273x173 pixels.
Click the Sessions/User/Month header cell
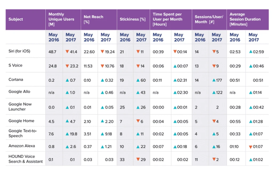tap(209, 19)
